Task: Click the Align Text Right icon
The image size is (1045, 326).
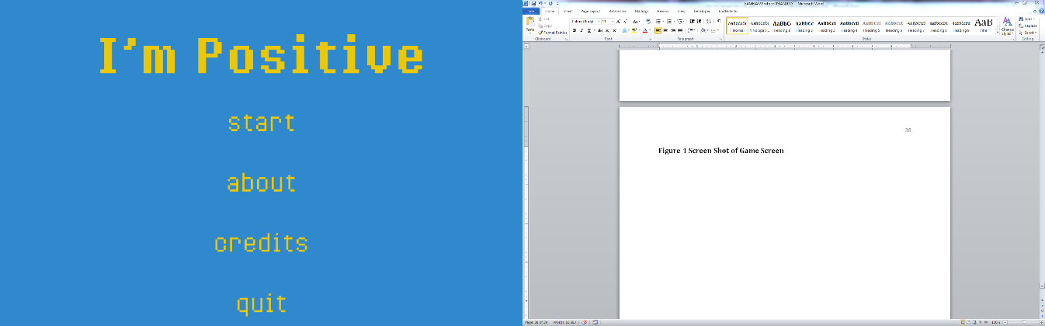Action: tap(672, 30)
